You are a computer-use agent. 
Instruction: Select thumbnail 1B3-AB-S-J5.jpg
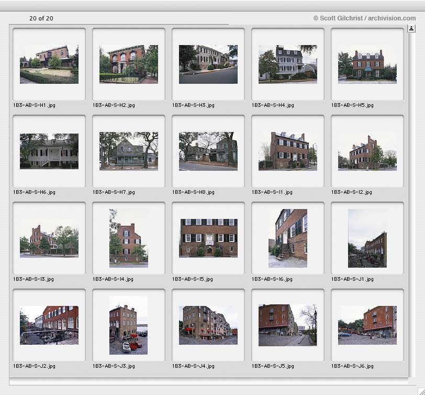[288, 325]
